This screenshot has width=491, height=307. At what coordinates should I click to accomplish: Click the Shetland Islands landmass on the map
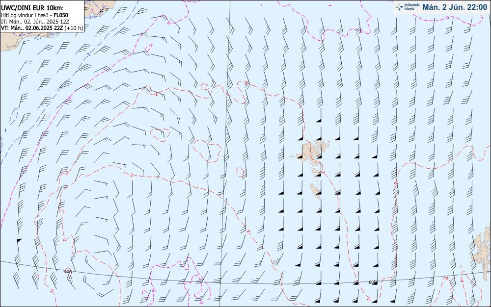tap(481, 253)
